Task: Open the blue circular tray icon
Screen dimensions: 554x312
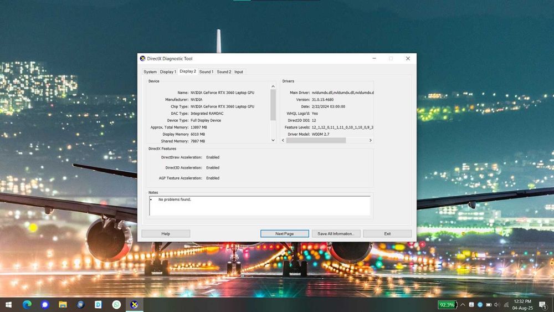Action: click(x=480, y=305)
